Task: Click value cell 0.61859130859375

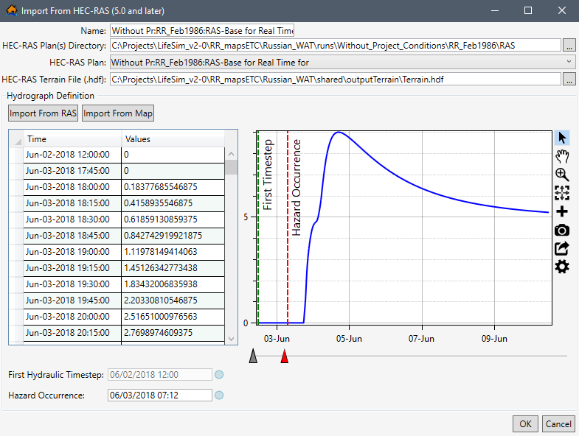Action: [x=173, y=219]
